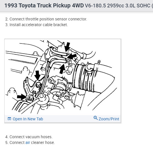Follow the "air" hyperlink in step 5

tap(28, 142)
